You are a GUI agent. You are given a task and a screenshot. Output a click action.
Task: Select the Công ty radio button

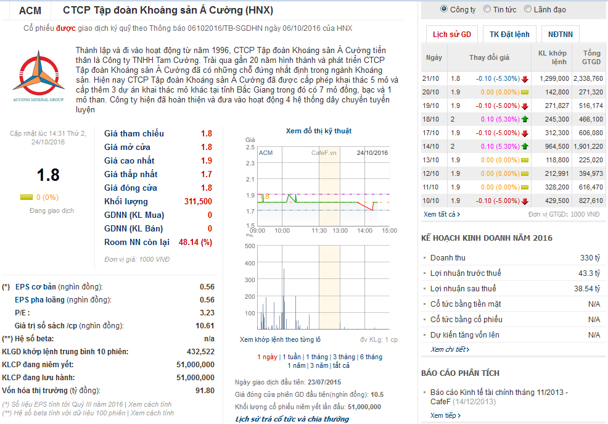coord(444,9)
